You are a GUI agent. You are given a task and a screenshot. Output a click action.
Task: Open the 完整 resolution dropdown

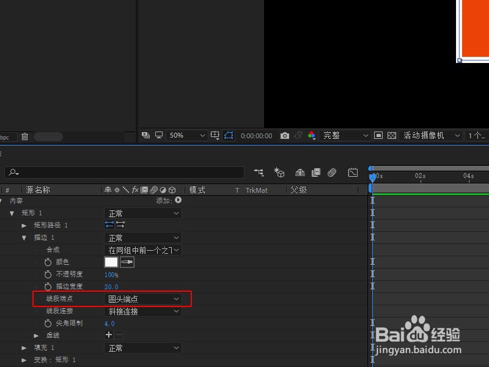click(x=345, y=135)
